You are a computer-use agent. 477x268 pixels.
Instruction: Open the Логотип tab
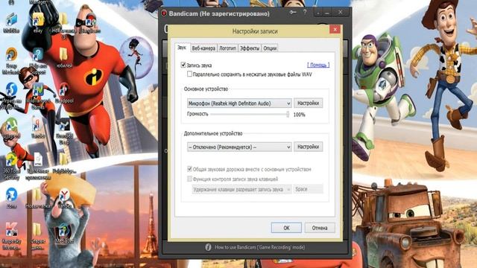[x=227, y=48]
